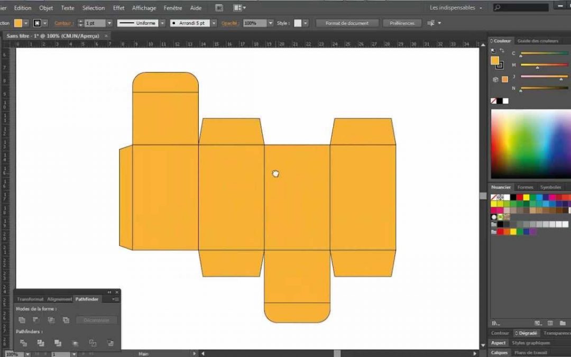
Task: Open the Opacité percentage dropdown
Action: pos(270,23)
